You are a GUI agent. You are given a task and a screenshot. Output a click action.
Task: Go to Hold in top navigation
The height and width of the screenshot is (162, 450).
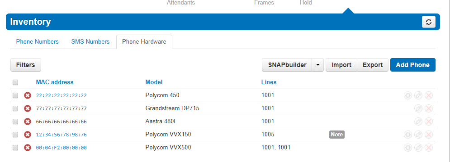tap(306, 3)
